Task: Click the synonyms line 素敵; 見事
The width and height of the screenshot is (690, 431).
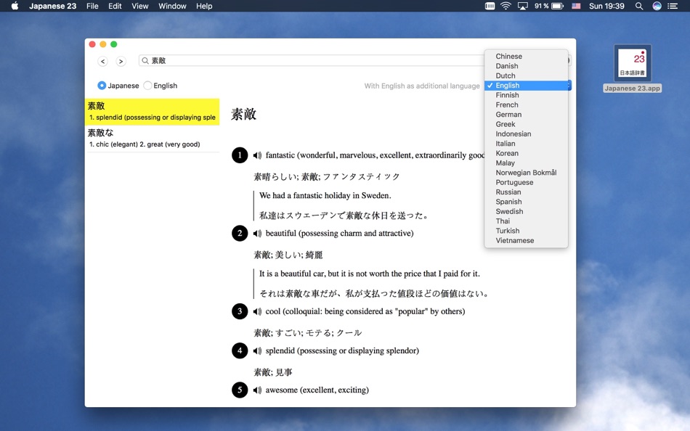Action: pyautogui.click(x=273, y=372)
